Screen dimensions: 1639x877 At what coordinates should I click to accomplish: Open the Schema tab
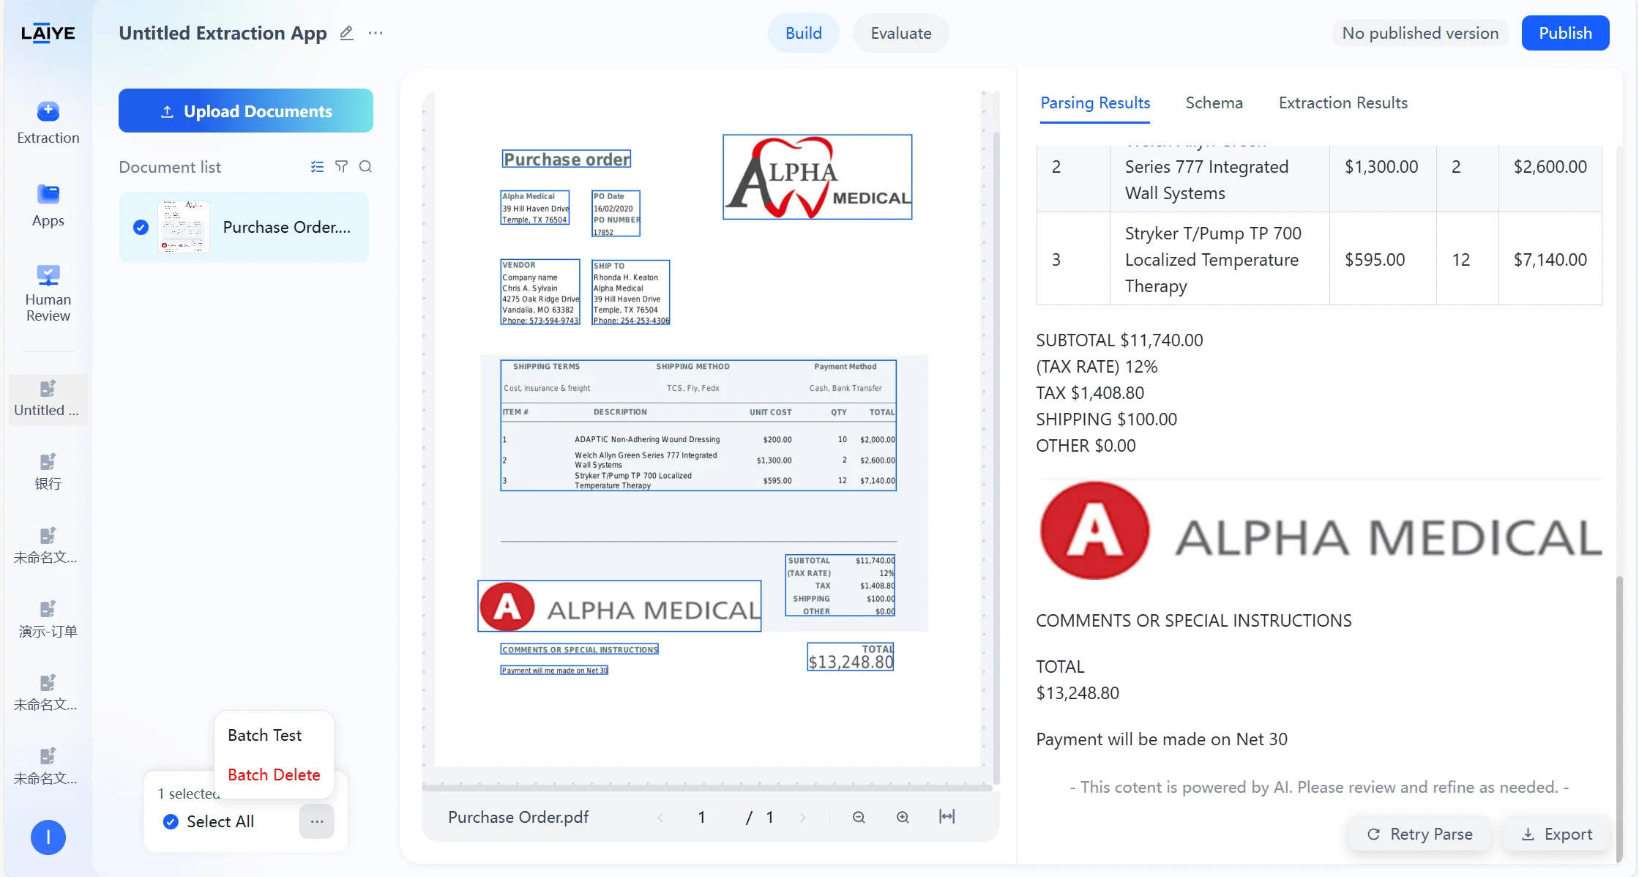point(1214,103)
